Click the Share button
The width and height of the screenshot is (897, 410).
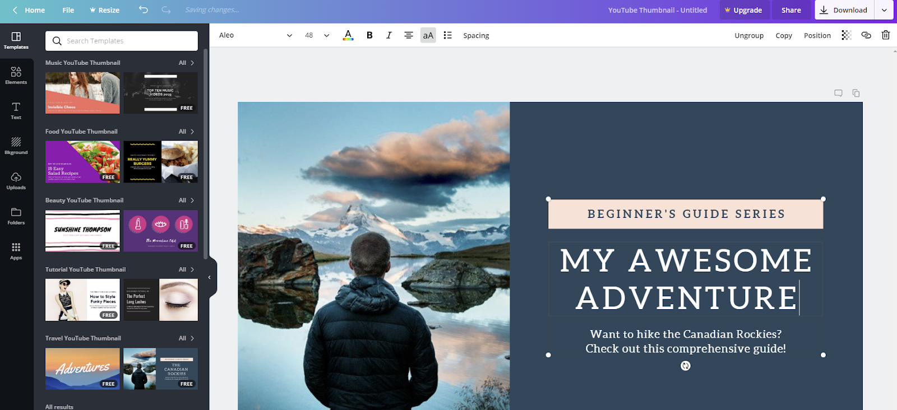click(x=791, y=10)
